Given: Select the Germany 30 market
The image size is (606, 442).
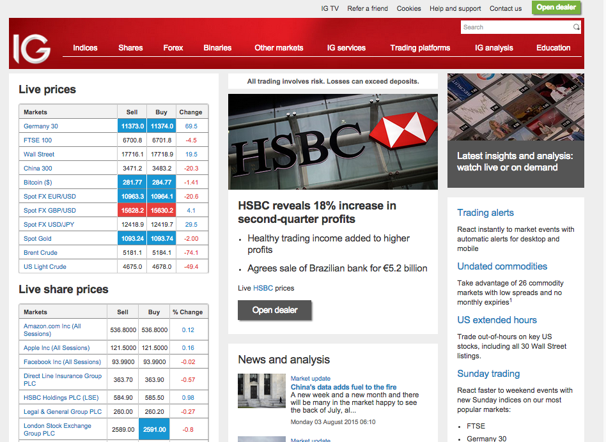Looking at the screenshot, I should pos(40,126).
